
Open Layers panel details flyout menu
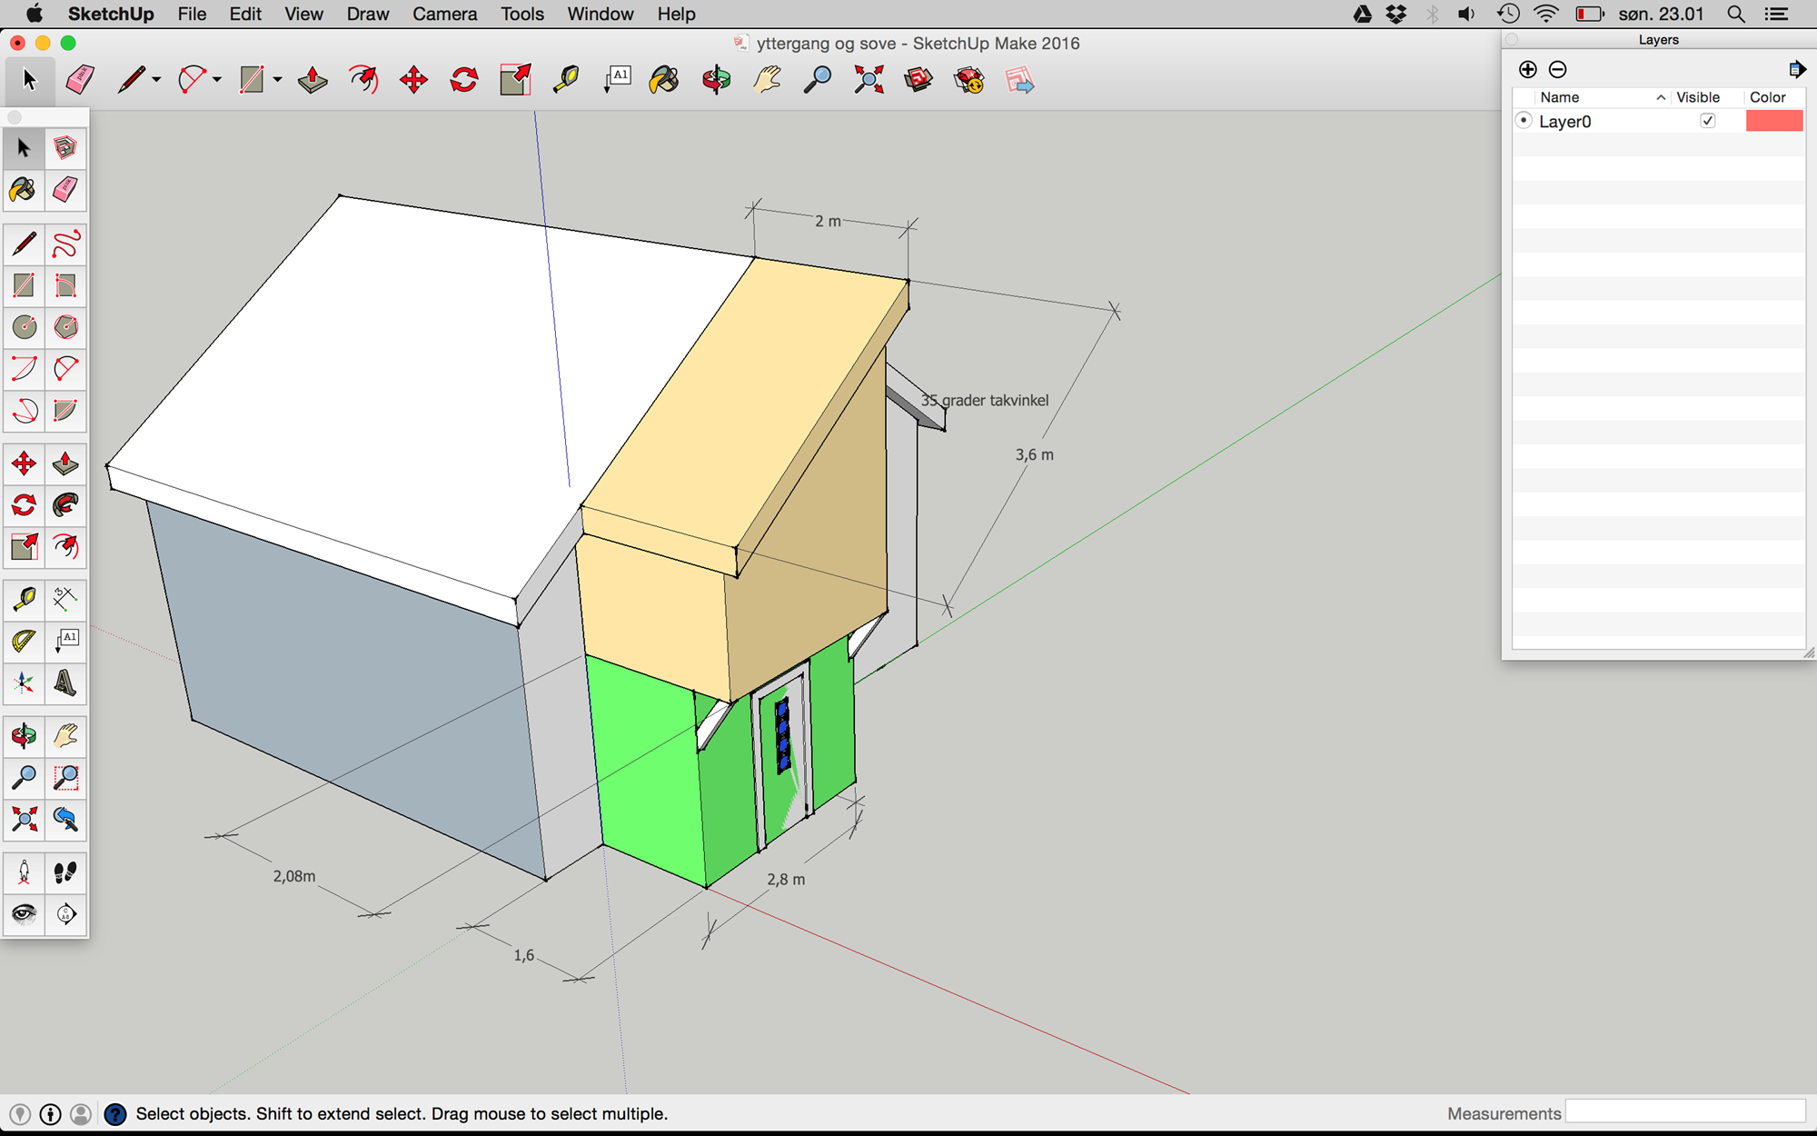(x=1796, y=69)
